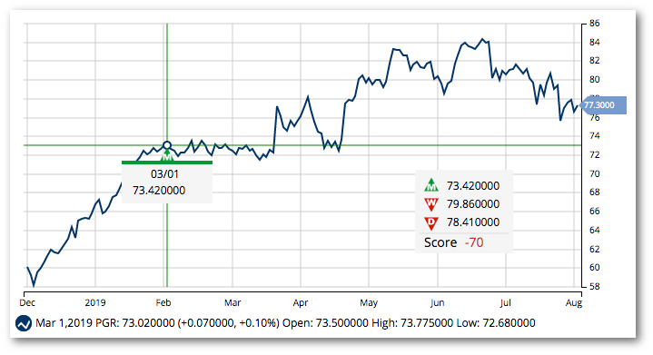Click the 2019 label on time axis
Image resolution: width=653 pixels, height=355 pixels.
(x=95, y=302)
